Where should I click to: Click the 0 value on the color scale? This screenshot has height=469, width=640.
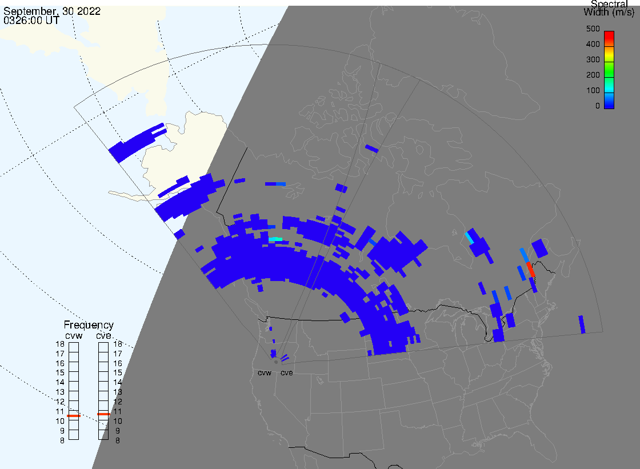coord(598,106)
